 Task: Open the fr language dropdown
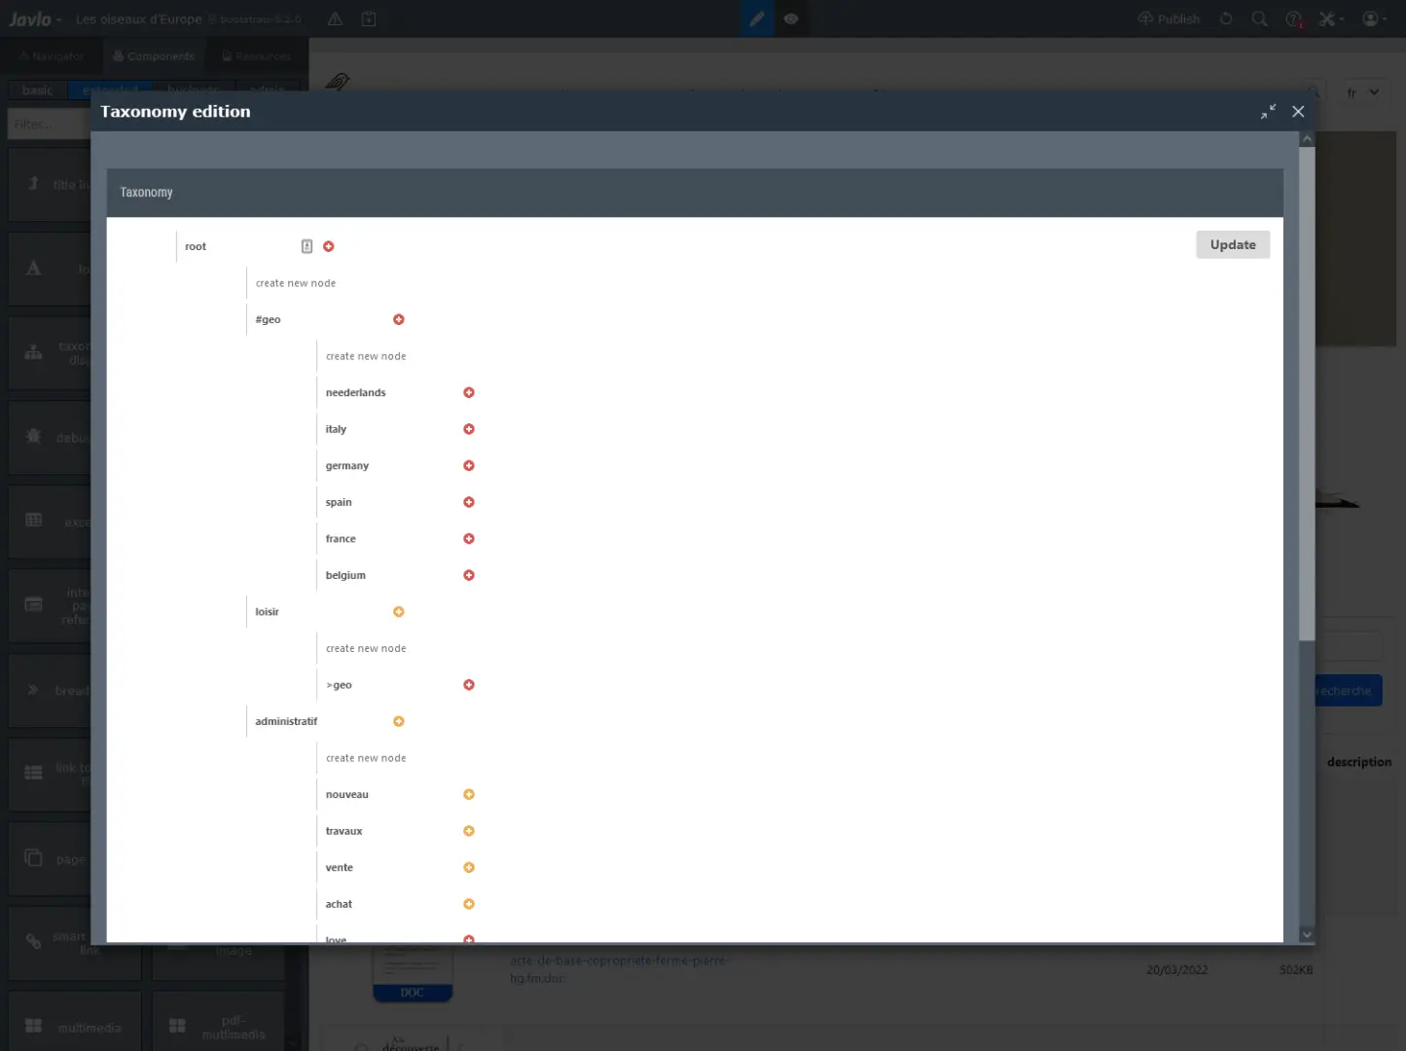(x=1361, y=91)
